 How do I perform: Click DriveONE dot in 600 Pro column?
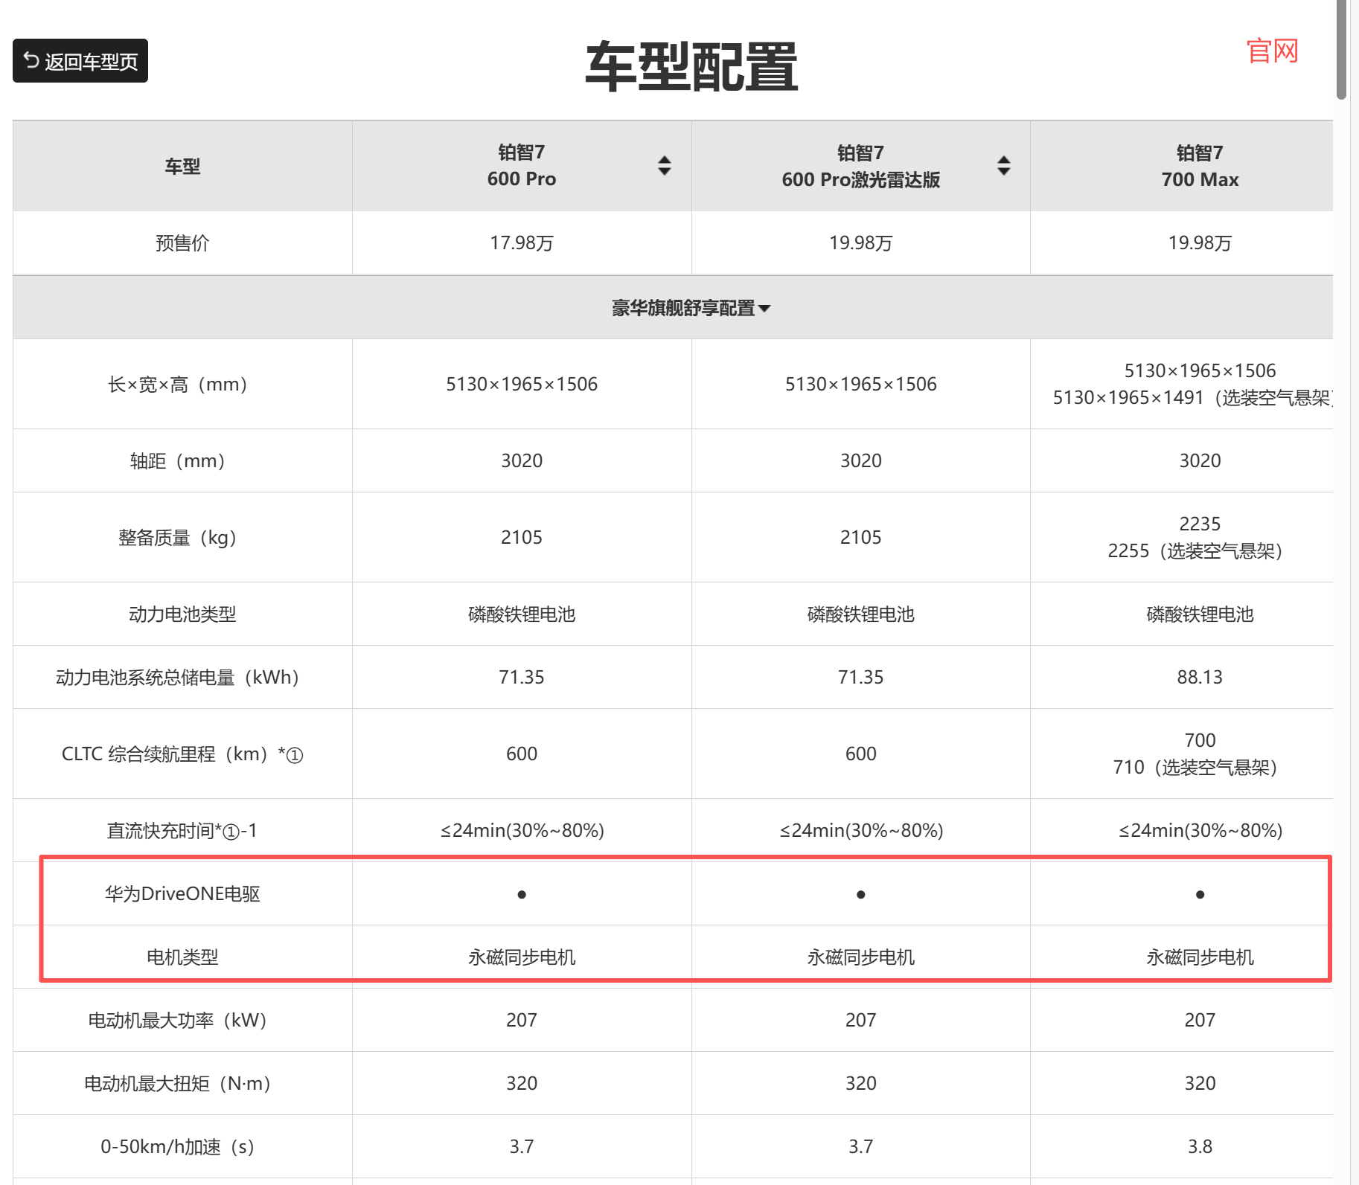coord(522,894)
